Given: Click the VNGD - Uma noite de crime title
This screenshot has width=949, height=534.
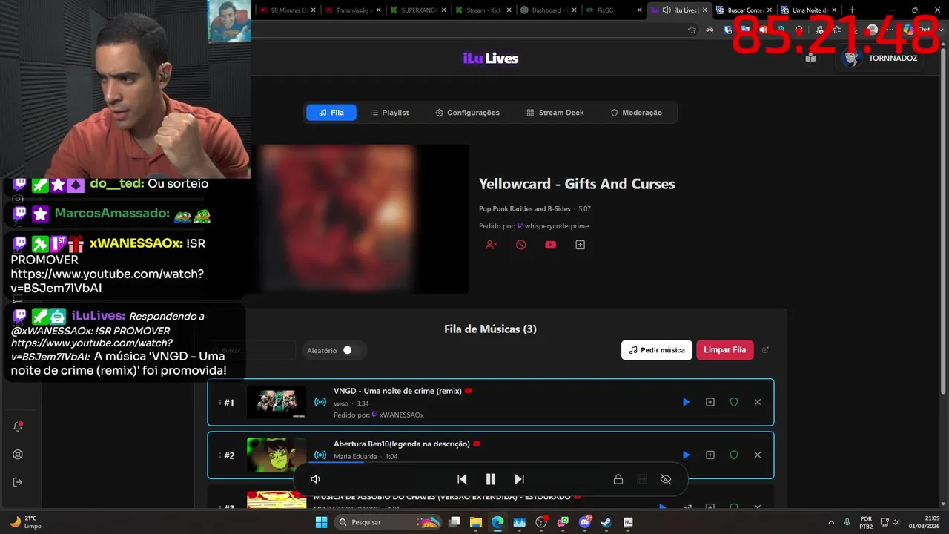Looking at the screenshot, I should (x=397, y=391).
